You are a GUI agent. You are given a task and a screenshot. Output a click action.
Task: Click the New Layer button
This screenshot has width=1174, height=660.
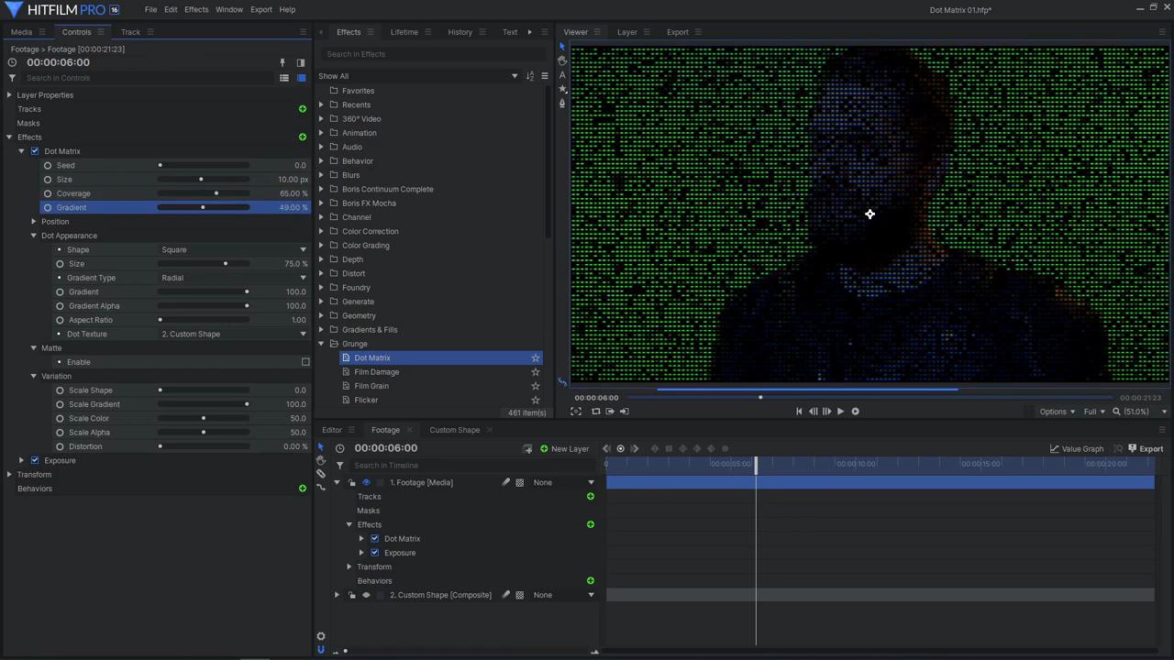tap(564, 449)
